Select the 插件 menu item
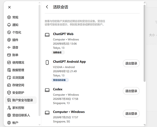 pyautogui.click(x=21, y=40)
